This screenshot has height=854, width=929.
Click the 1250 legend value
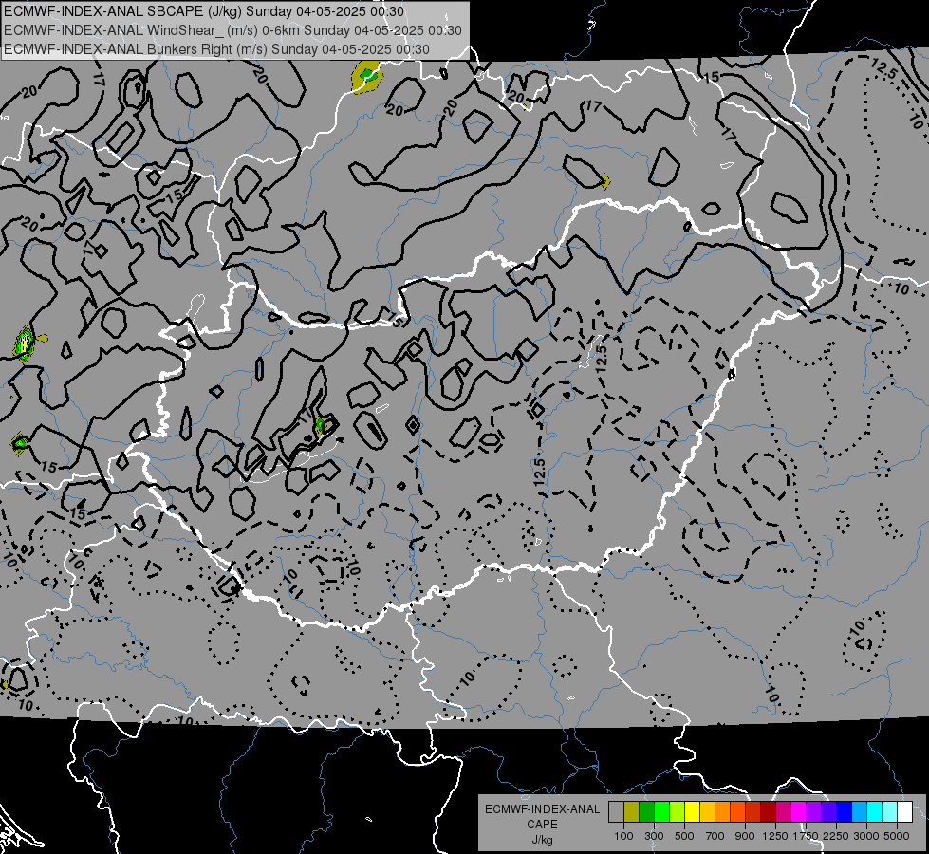tap(775, 836)
